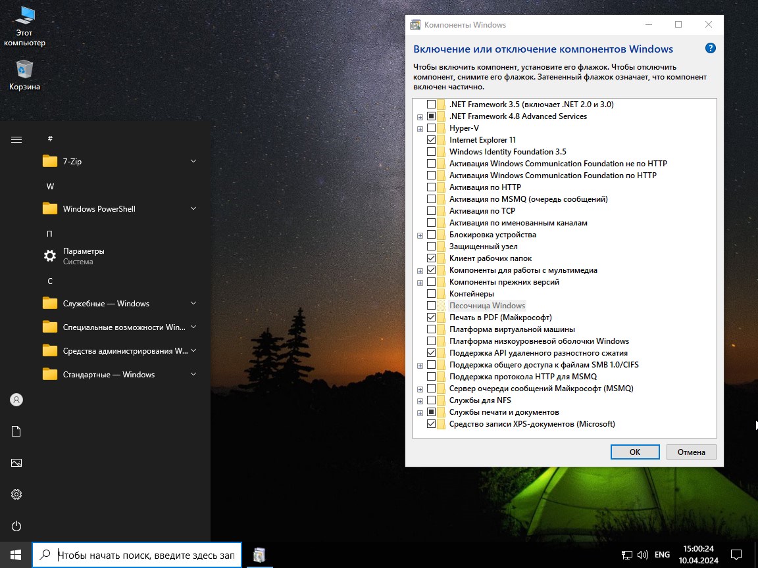Click Параметры gear icon in app list
Image resolution: width=758 pixels, height=568 pixels.
coord(50,256)
